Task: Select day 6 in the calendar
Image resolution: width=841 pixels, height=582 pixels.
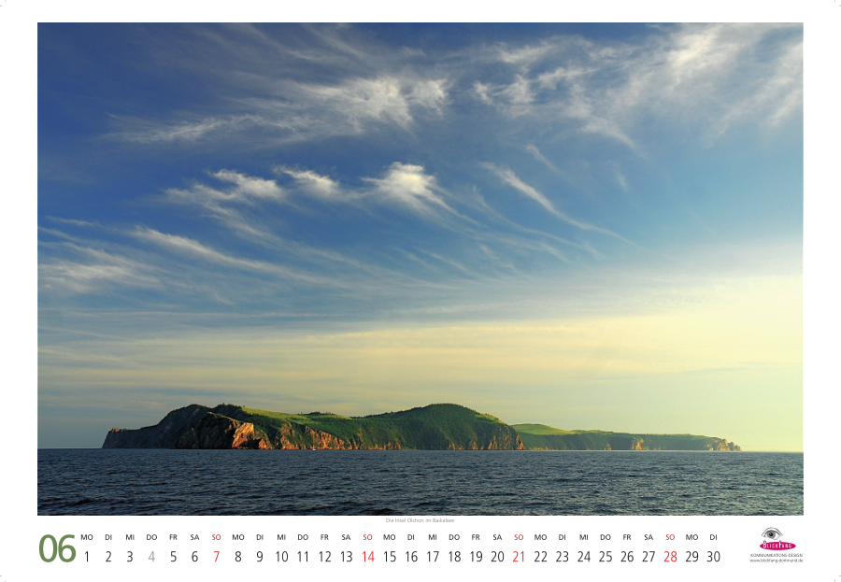Action: click(194, 557)
